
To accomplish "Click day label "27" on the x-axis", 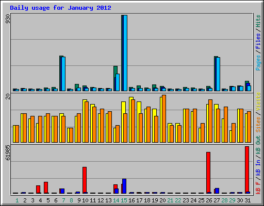I will (217, 200).
